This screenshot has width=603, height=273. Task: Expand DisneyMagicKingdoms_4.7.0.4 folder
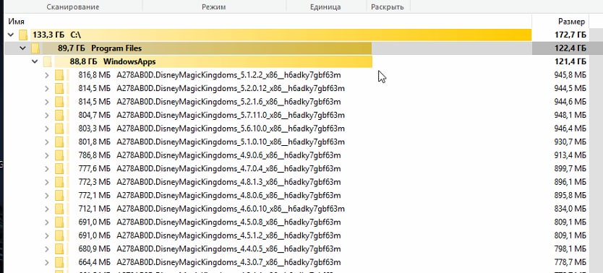(x=47, y=169)
